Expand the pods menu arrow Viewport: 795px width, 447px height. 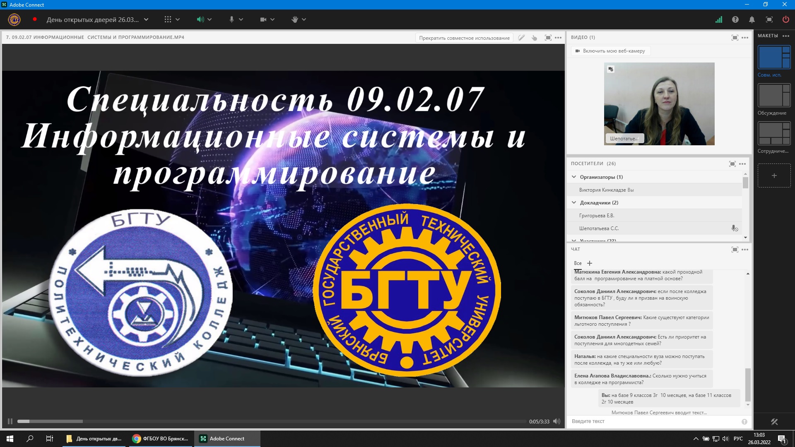(x=178, y=19)
